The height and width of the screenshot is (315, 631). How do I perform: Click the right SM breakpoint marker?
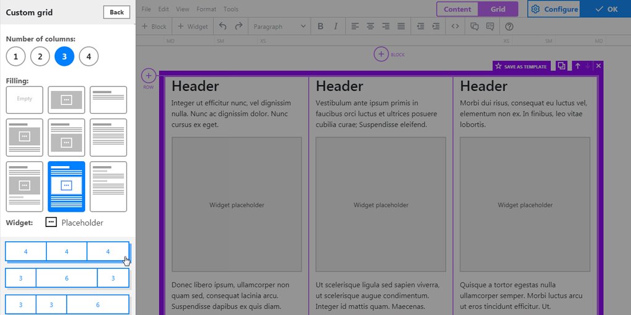point(548,41)
